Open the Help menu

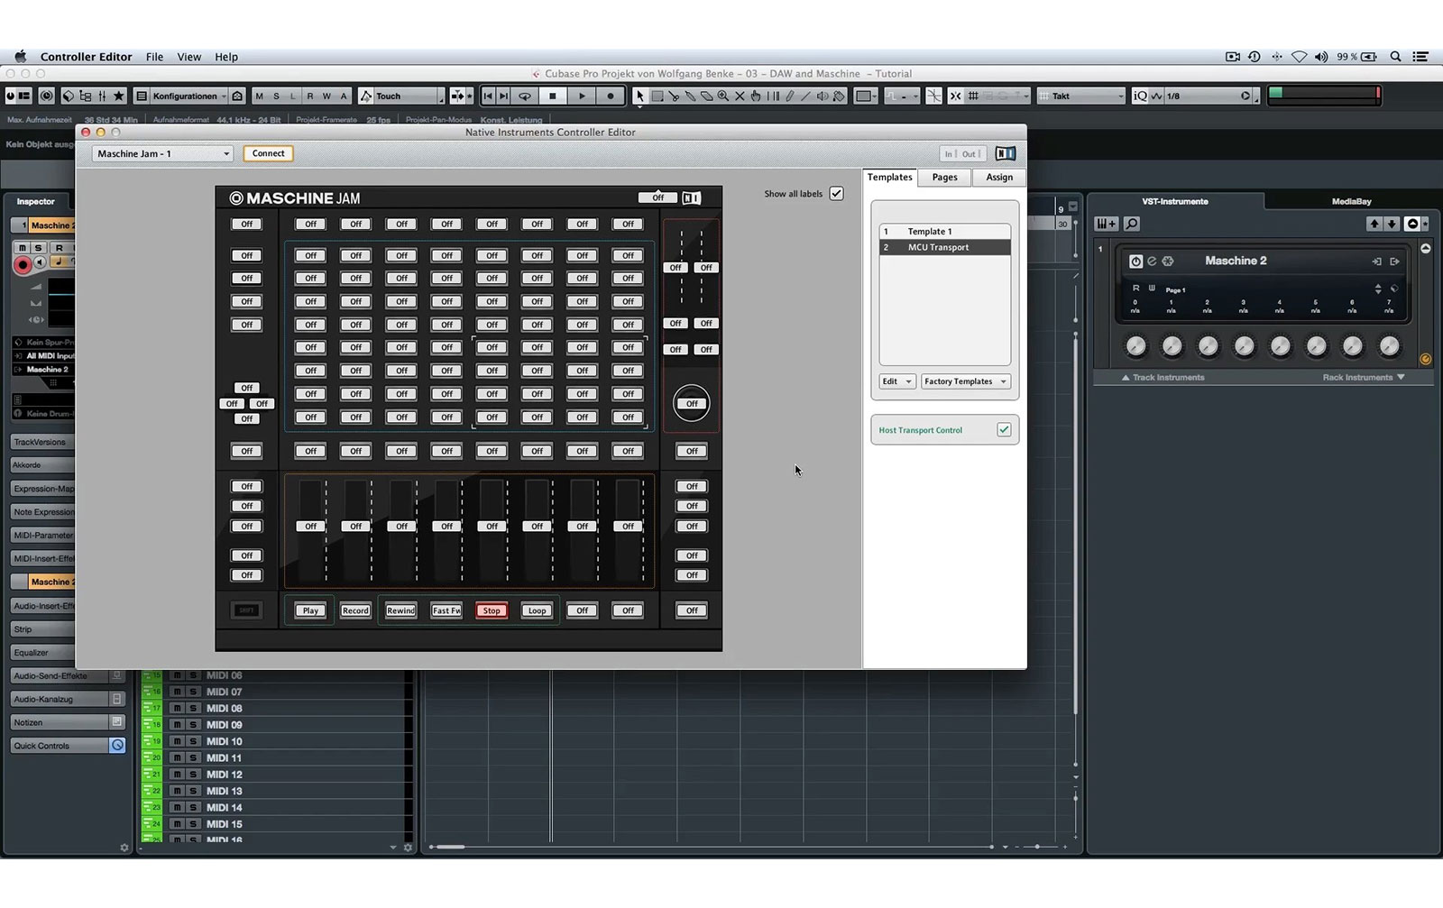[226, 57]
